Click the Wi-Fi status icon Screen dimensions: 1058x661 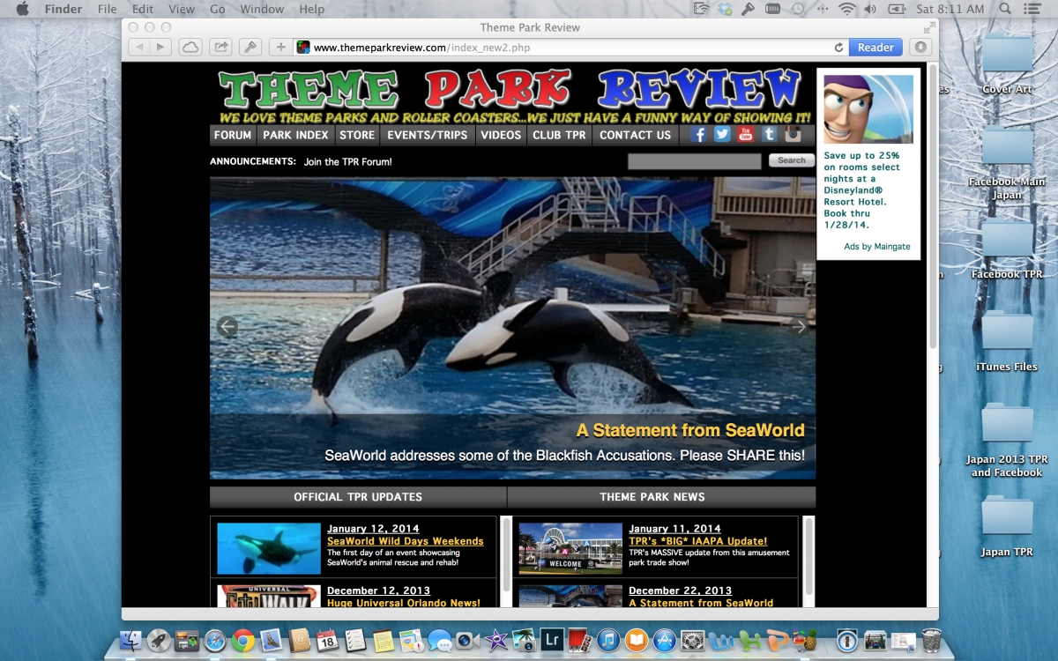847,9
